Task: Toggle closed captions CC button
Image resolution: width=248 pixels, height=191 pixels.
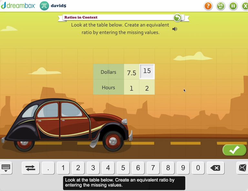Action: pyautogui.click(x=221, y=6)
